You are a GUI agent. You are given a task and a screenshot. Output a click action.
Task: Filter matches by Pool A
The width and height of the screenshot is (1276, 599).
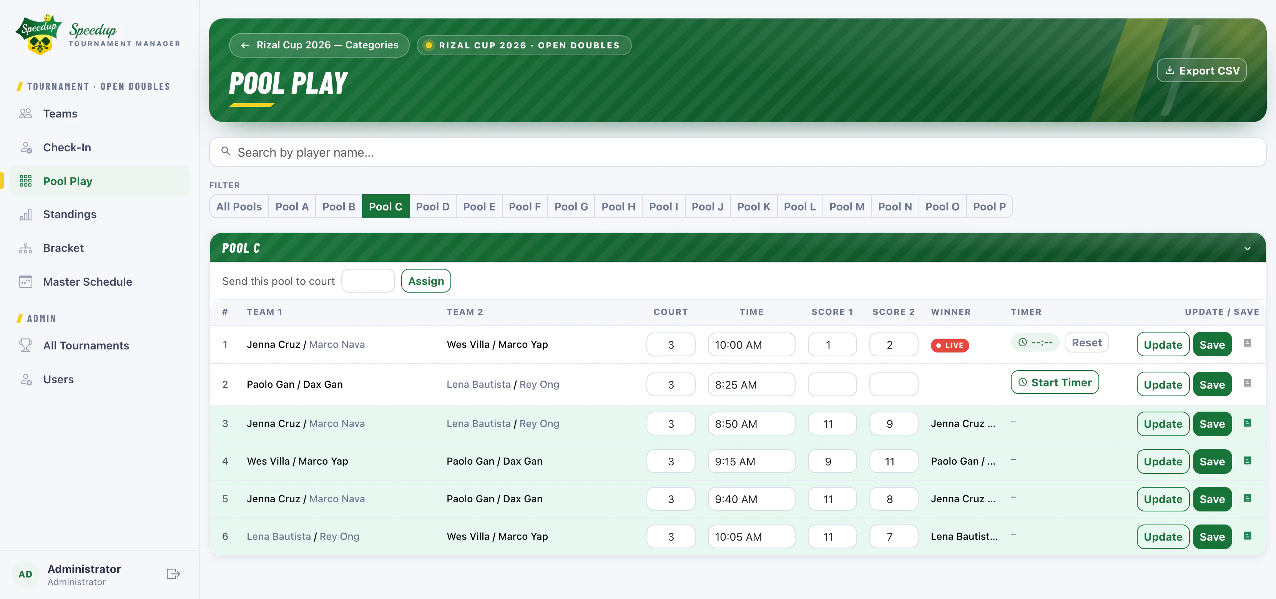coord(292,207)
